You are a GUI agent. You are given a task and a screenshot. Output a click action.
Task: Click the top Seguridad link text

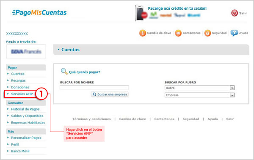(219, 33)
